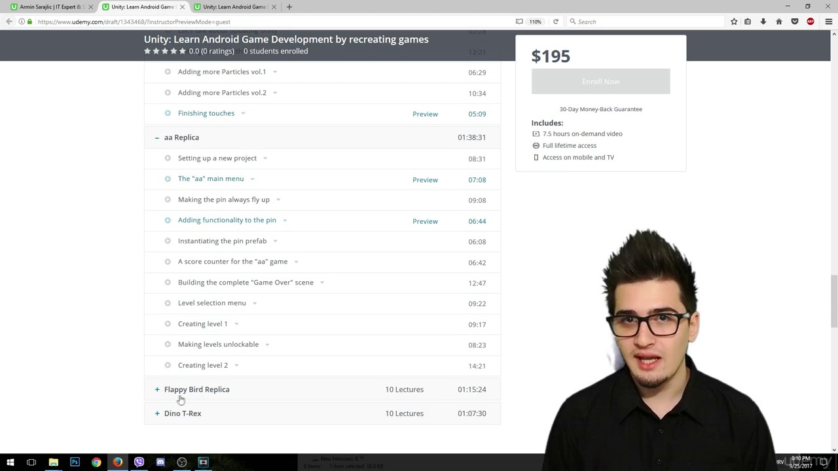Open Discord from the taskbar
The height and width of the screenshot is (471, 838).
160,462
